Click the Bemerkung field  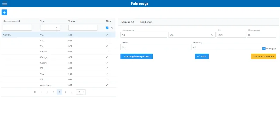(x=226, y=47)
